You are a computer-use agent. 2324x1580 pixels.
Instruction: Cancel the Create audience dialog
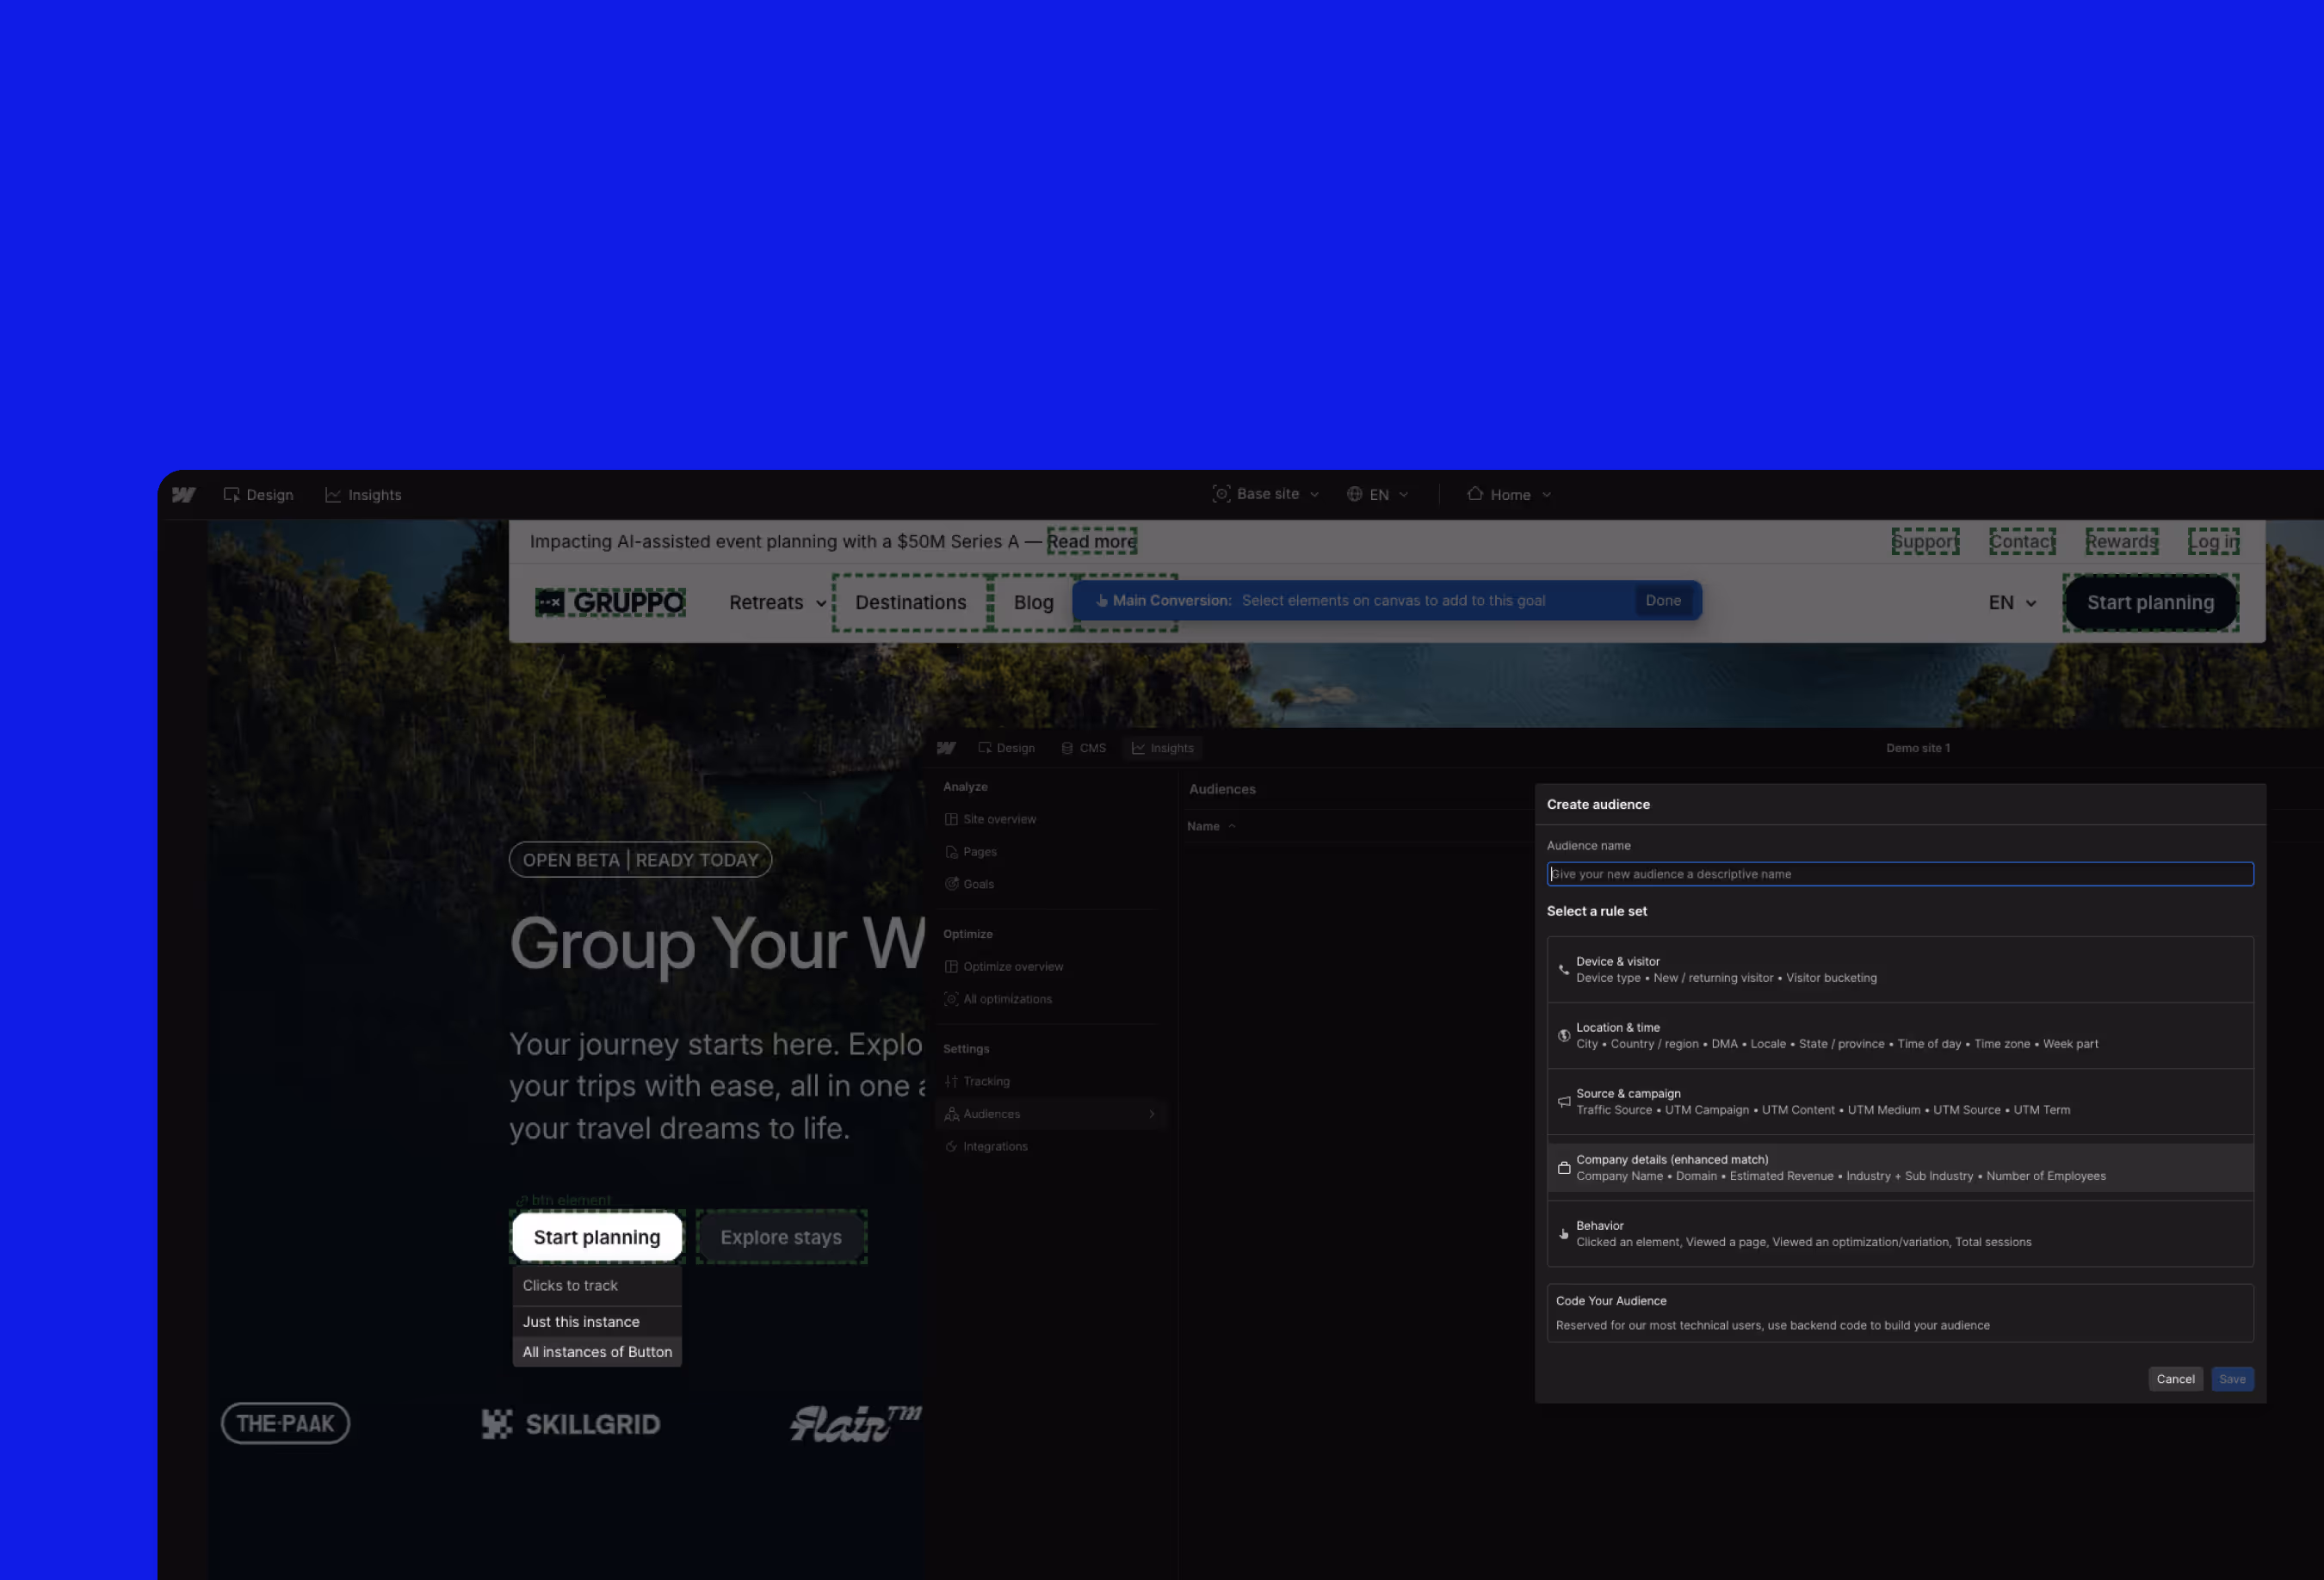tap(2174, 1379)
